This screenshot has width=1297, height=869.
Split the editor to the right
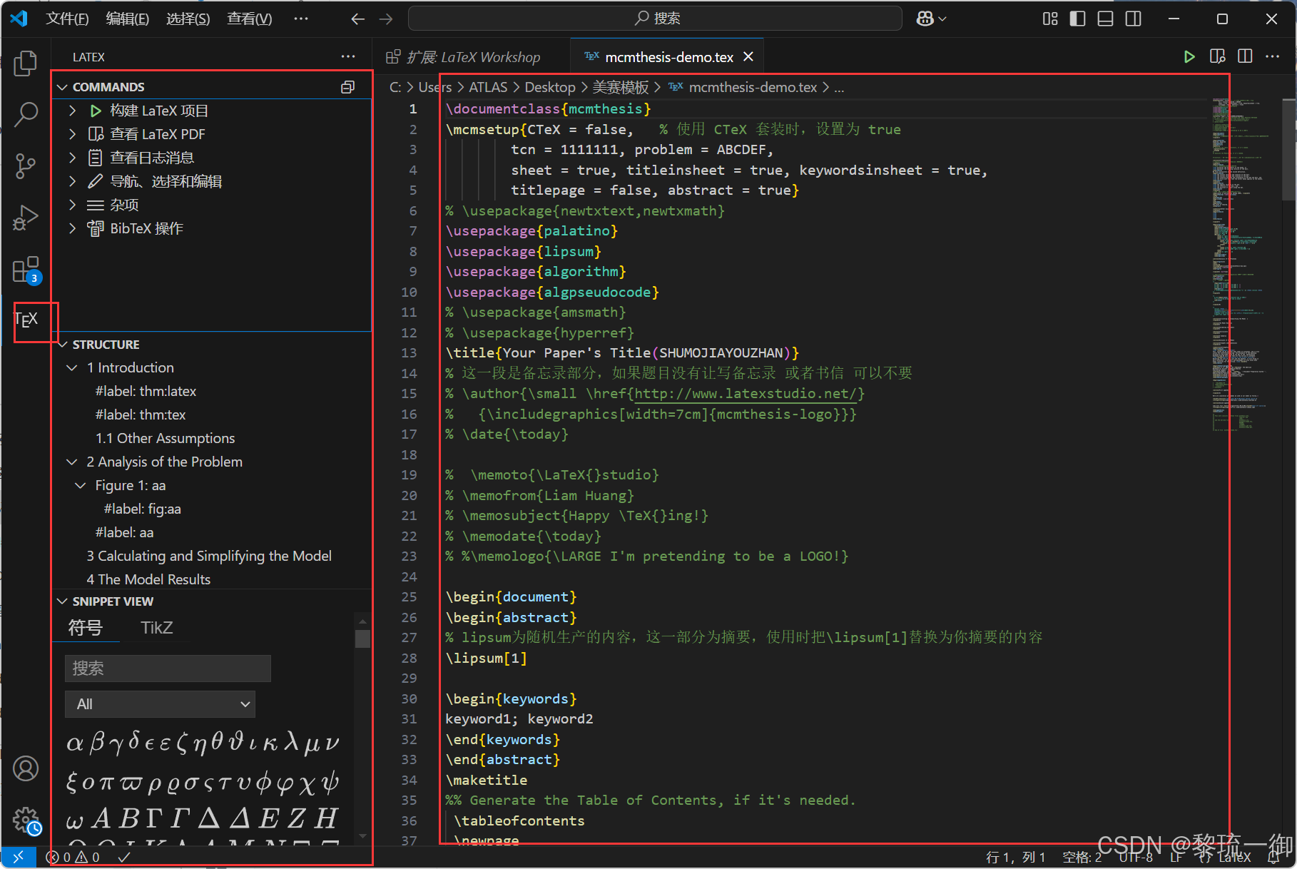[x=1245, y=56]
